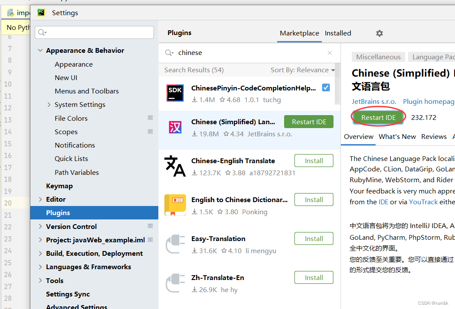This screenshot has width=455, height=309.
Task: Install the English to Chinese Dictionary plugin
Action: [314, 200]
